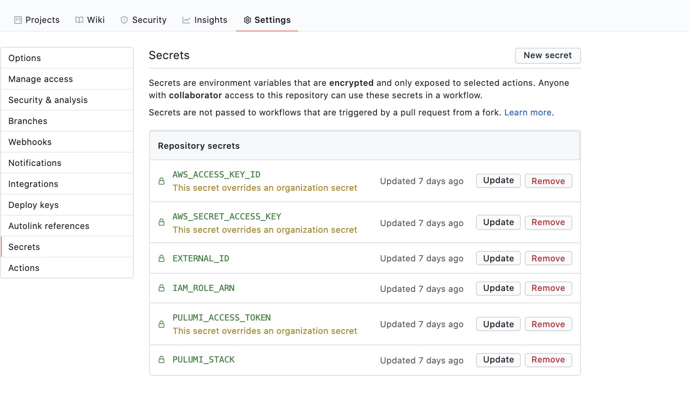Open Webhooks settings page
689x394 pixels.
(x=67, y=142)
